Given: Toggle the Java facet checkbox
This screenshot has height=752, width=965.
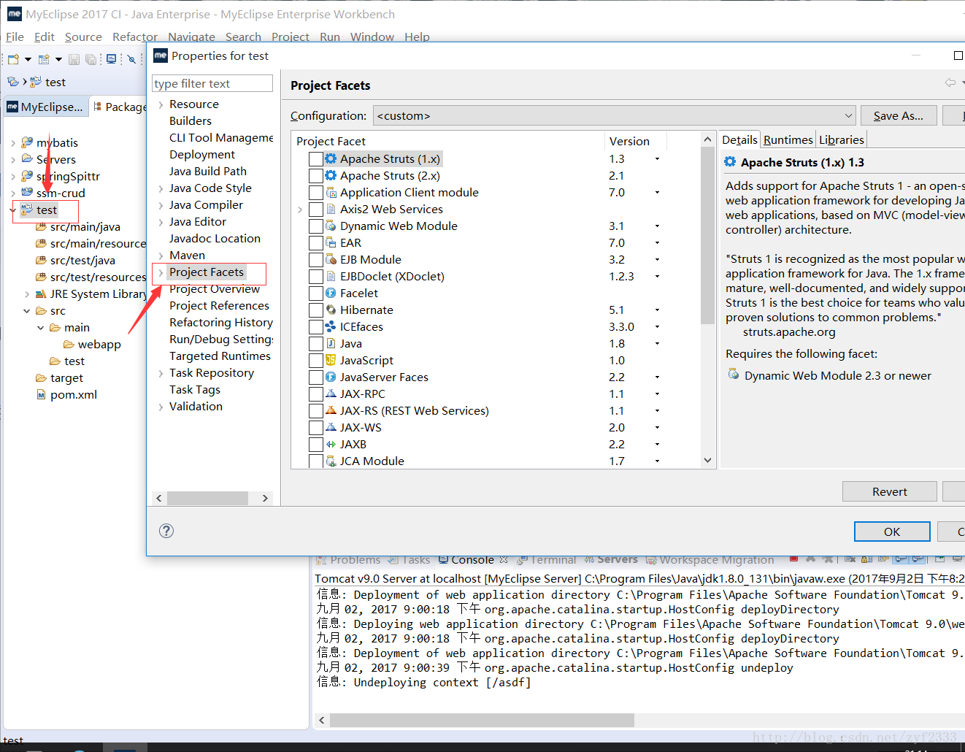Looking at the screenshot, I should coord(315,343).
